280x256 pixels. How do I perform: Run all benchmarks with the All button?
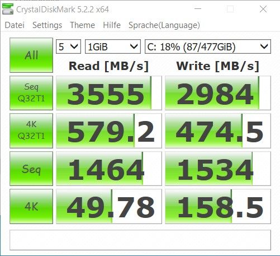[31, 55]
